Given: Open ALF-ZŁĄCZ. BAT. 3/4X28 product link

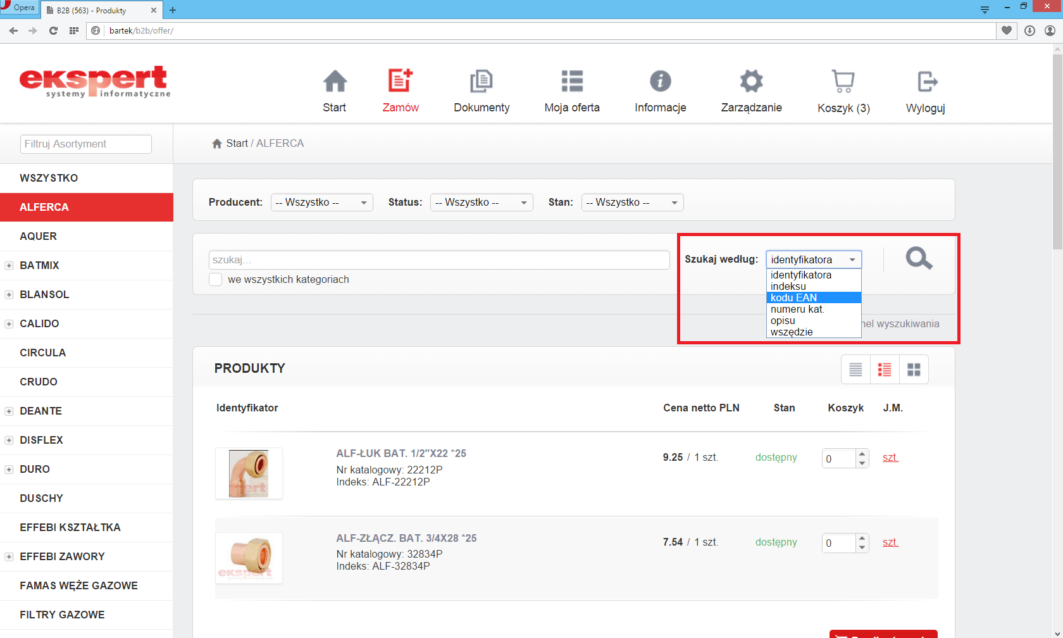Looking at the screenshot, I should tap(406, 538).
